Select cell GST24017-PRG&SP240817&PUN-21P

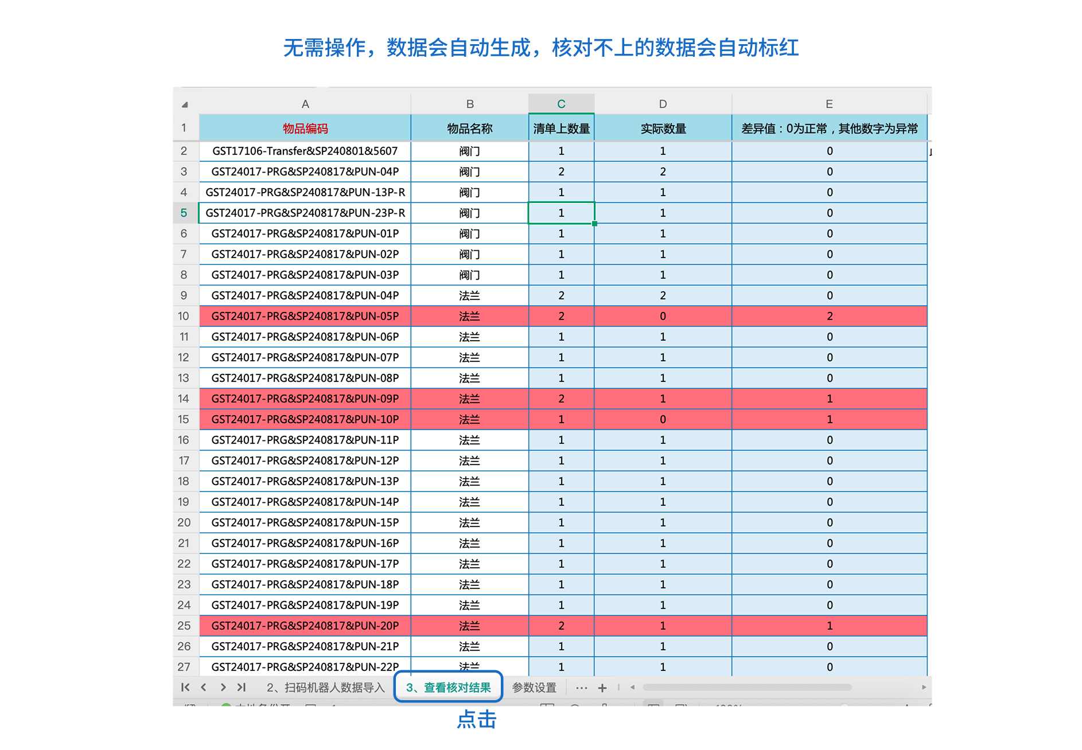305,646
